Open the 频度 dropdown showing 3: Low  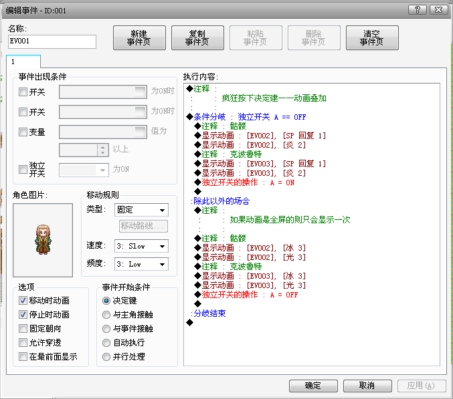click(x=141, y=264)
